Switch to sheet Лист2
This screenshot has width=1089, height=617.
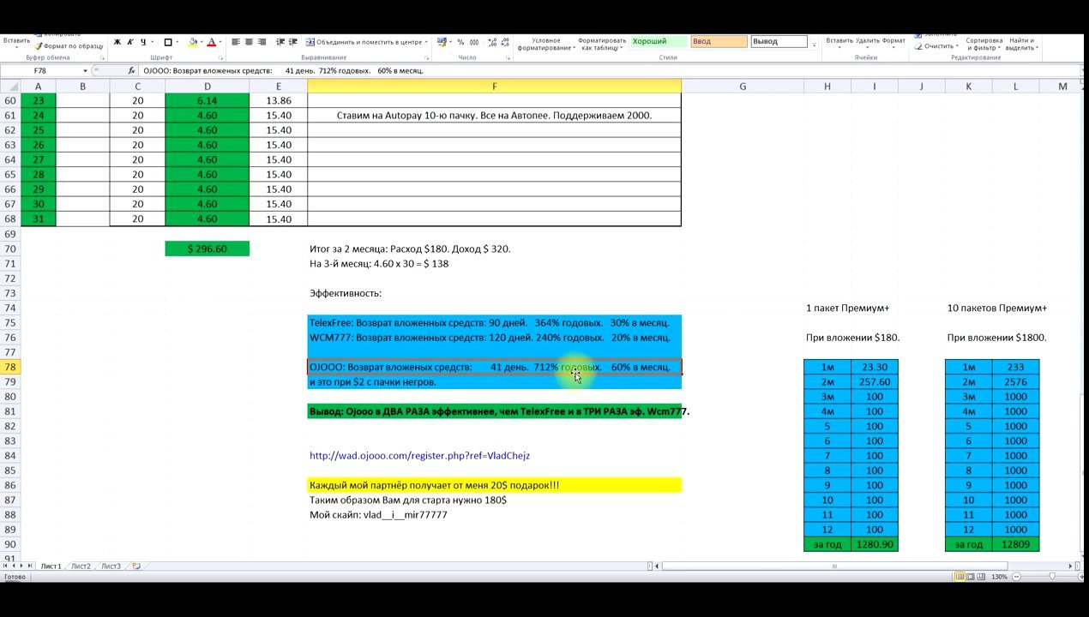[x=81, y=566]
